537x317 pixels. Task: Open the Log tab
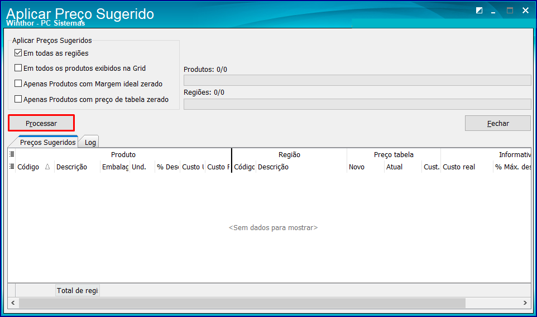90,142
